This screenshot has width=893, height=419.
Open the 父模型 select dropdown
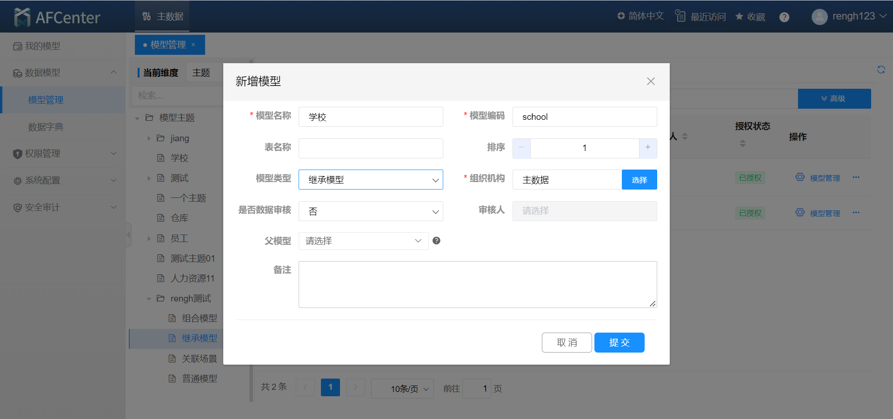[x=363, y=241]
